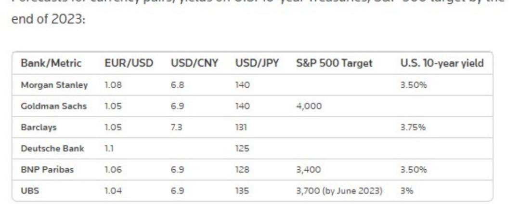Select BNP Paribas S&P target 3,400

point(309,169)
